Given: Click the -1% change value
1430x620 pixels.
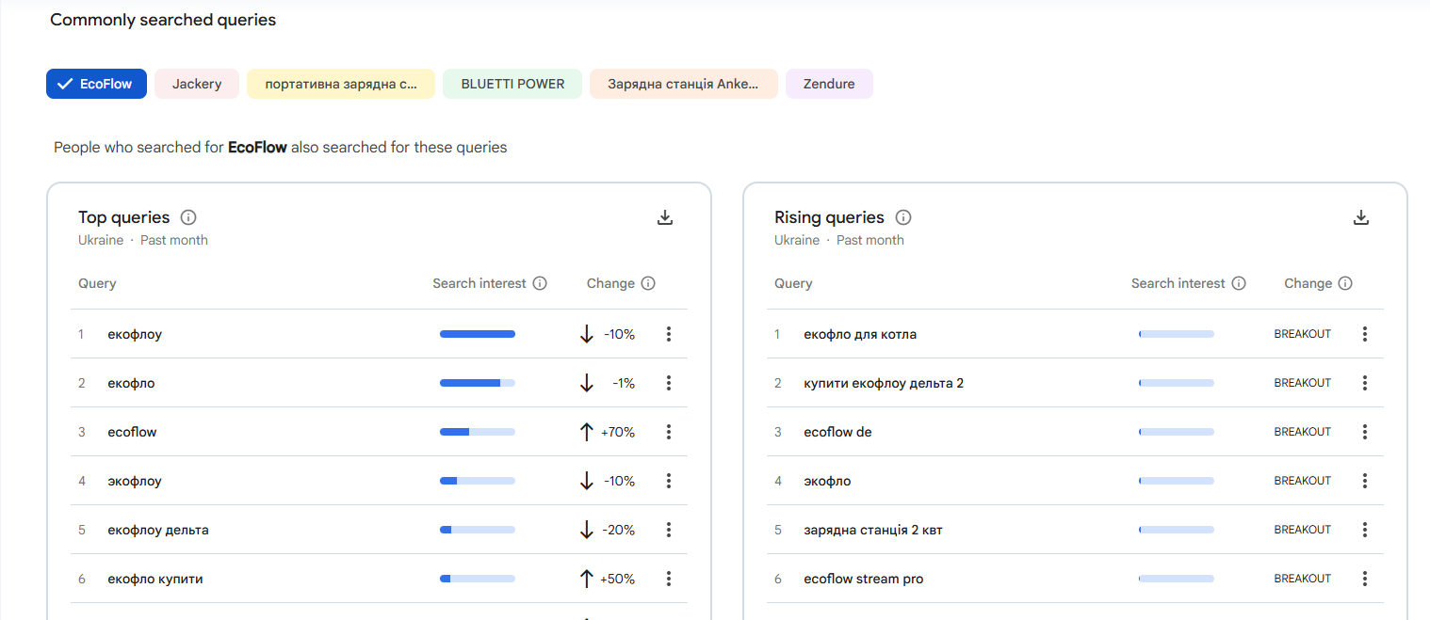Looking at the screenshot, I should click(x=624, y=383).
